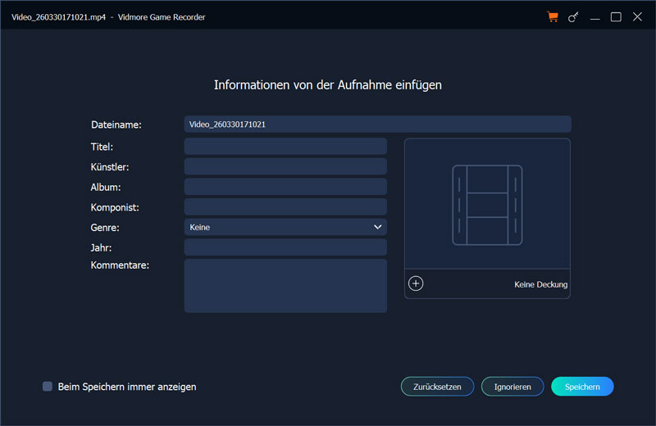Image resolution: width=656 pixels, height=426 pixels.
Task: Enable 'Beim Speichern immer anzeigen' checkbox
Action: tap(48, 387)
